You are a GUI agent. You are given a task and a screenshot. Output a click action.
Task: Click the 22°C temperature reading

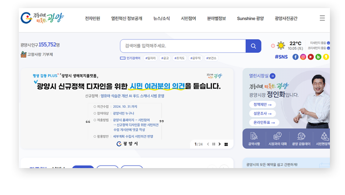point(295,43)
